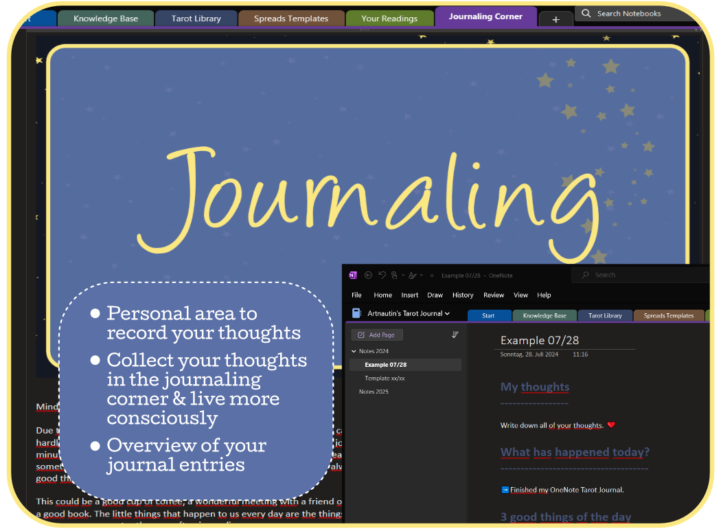This screenshot has height=529, width=721.
Task: Add a new section with the plus tab
Action: point(556,18)
